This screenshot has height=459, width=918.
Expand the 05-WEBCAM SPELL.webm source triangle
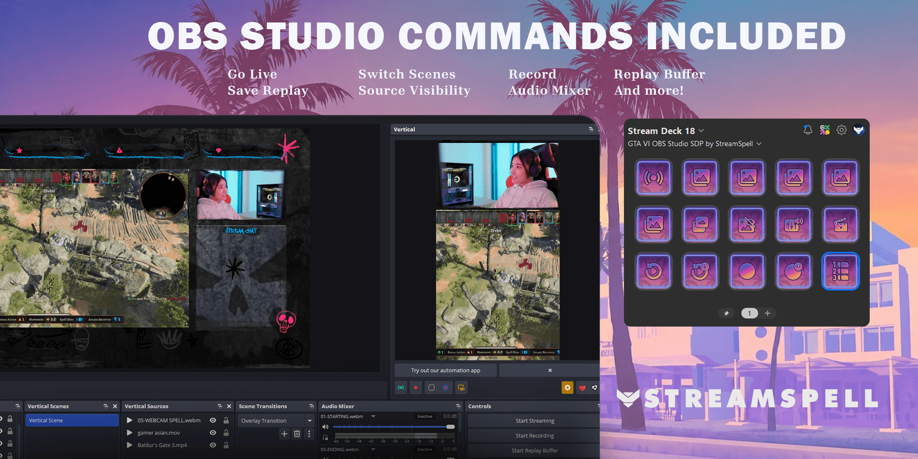click(130, 420)
